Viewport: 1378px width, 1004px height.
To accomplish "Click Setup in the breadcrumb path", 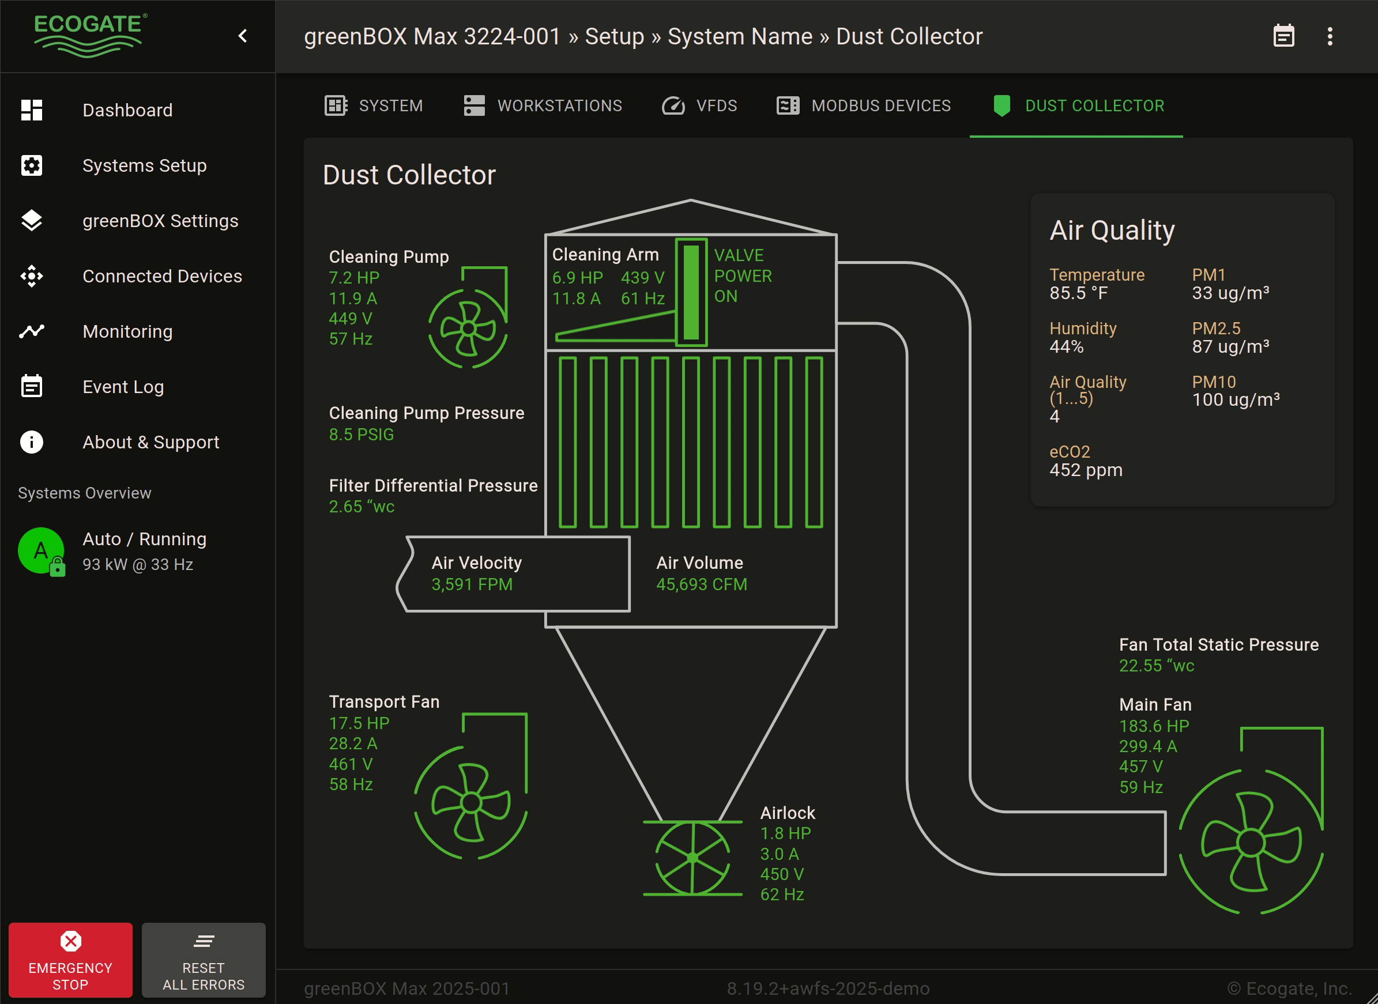I will [614, 36].
